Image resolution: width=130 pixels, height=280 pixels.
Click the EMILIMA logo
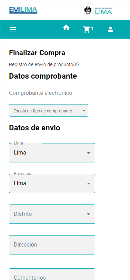23,10
